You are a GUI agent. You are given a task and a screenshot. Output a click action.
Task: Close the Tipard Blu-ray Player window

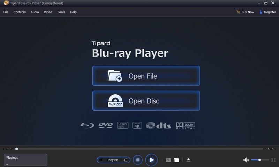pos(273,3)
